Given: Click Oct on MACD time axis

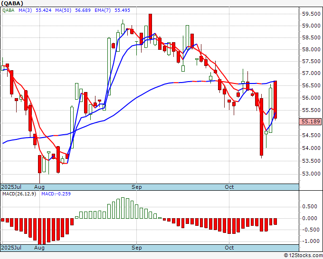Looking at the screenshot, I should click(229, 248).
